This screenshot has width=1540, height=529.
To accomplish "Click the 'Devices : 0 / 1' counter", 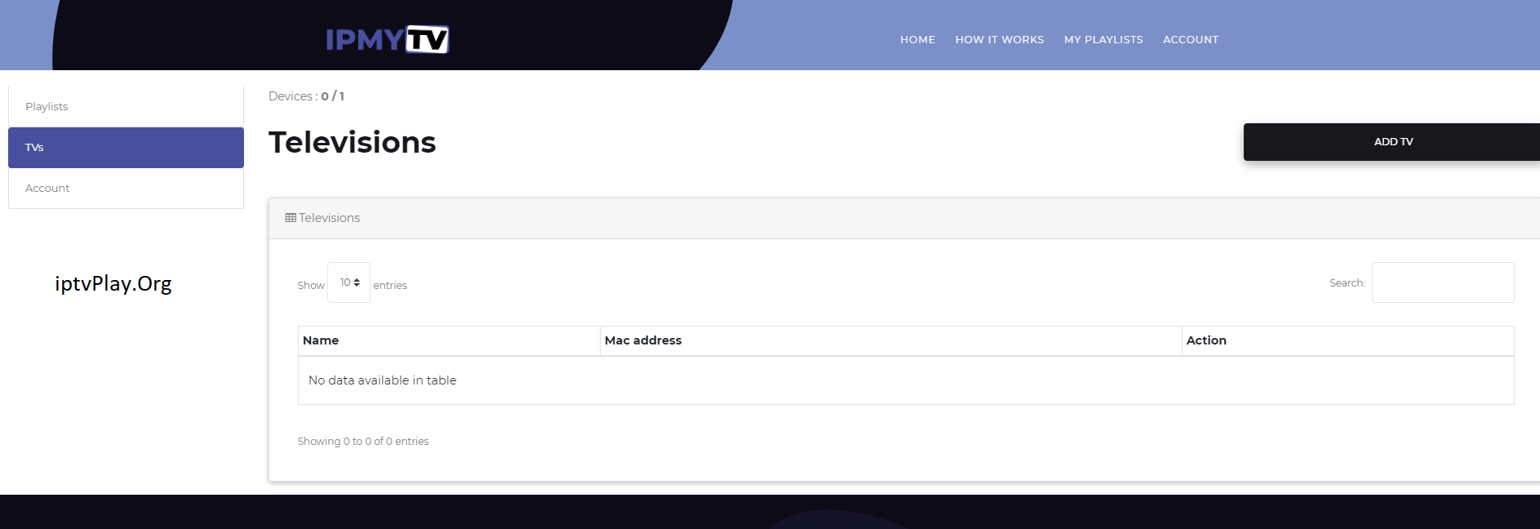I will tap(306, 96).
